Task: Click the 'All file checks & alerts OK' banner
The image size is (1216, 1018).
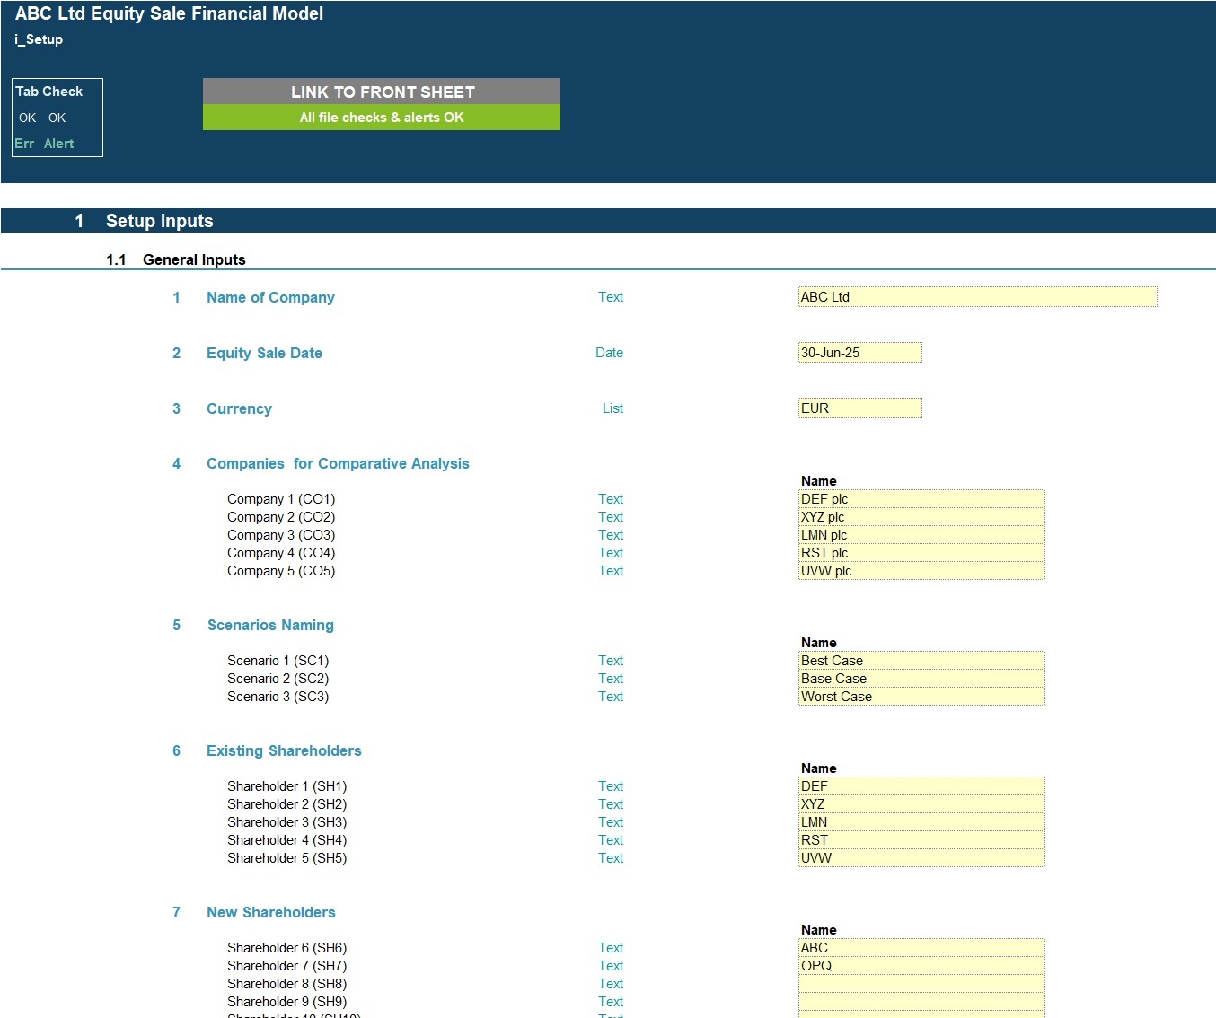Action: tap(381, 117)
